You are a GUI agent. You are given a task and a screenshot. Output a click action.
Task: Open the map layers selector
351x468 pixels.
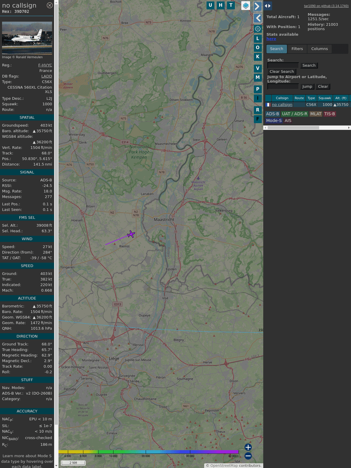[246, 5]
